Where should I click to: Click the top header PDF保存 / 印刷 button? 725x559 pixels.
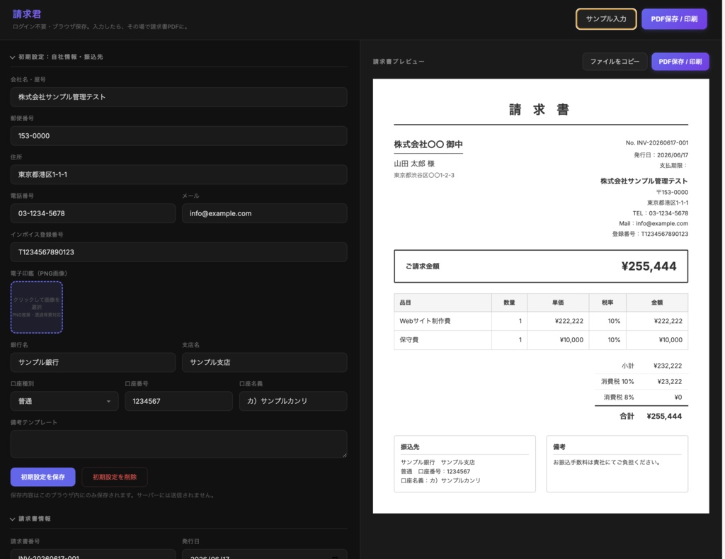(x=674, y=19)
